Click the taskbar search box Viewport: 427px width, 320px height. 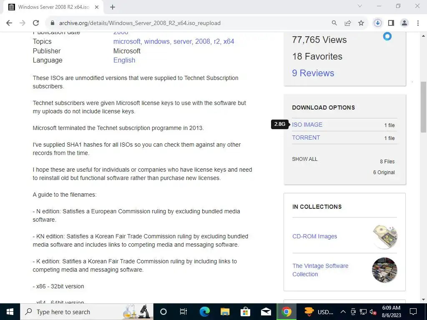(87, 312)
